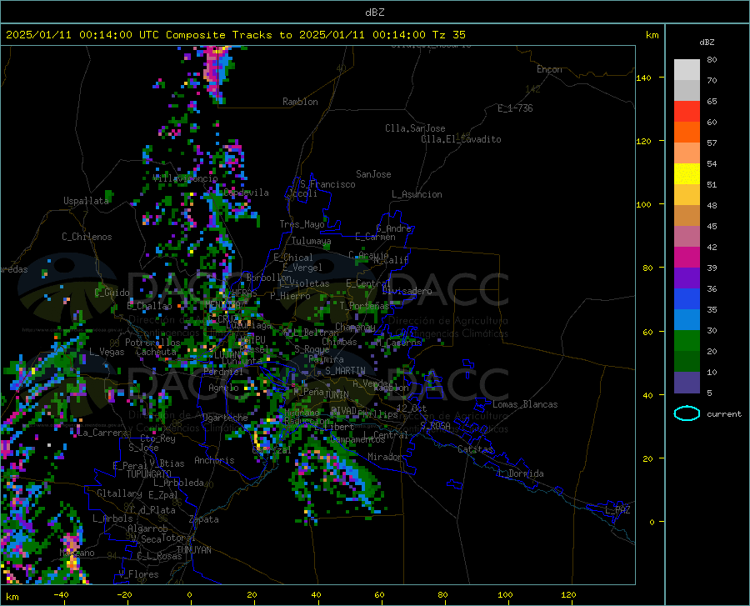Click the 'P_Hierro' map label

290,296
